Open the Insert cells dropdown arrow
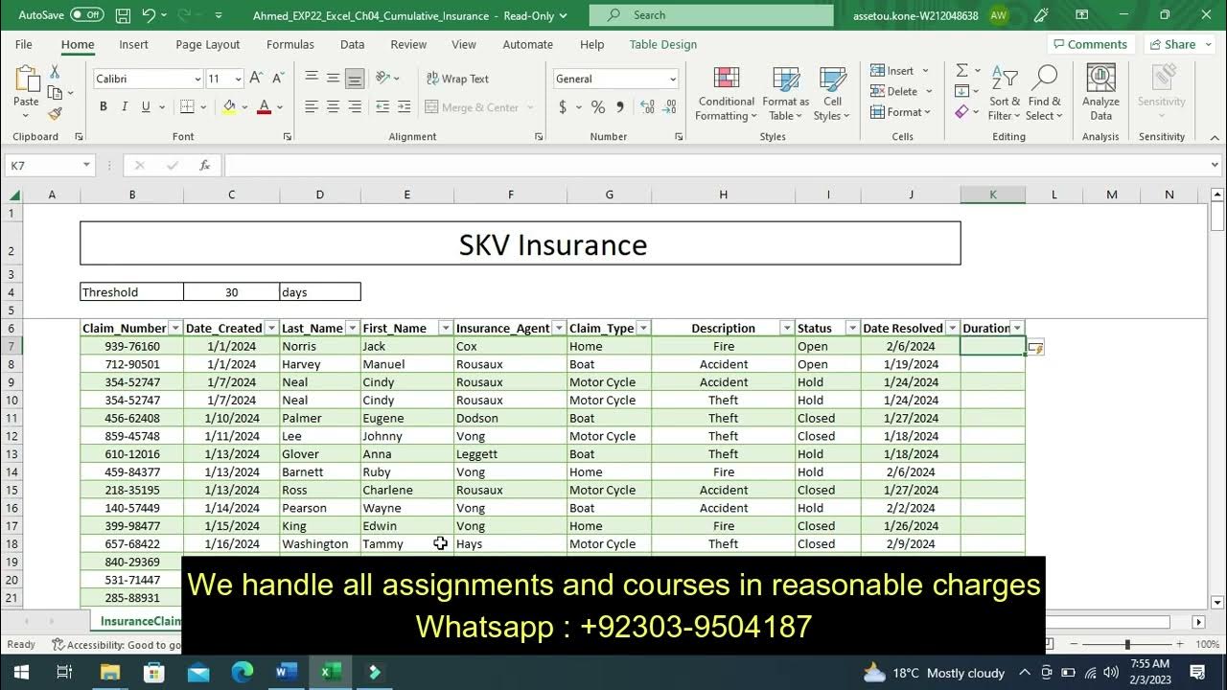This screenshot has width=1227, height=690. tap(925, 71)
